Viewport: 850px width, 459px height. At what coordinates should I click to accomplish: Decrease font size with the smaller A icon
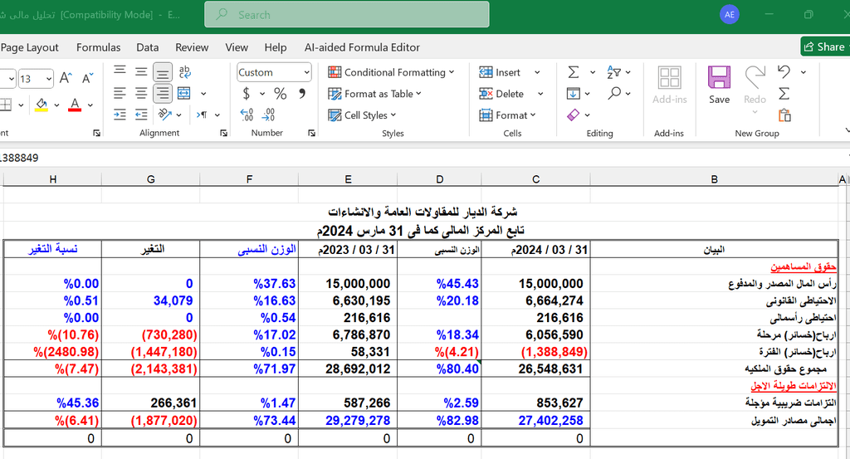point(87,79)
